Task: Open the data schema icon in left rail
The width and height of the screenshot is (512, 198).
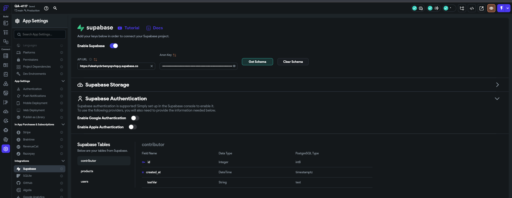Action: (x=6, y=65)
